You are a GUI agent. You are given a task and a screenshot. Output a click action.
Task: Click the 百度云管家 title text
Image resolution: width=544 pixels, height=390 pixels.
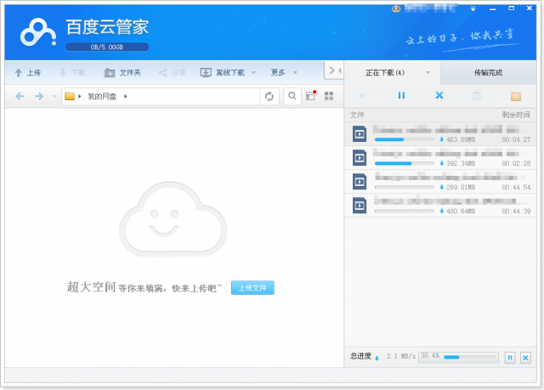click(x=107, y=27)
